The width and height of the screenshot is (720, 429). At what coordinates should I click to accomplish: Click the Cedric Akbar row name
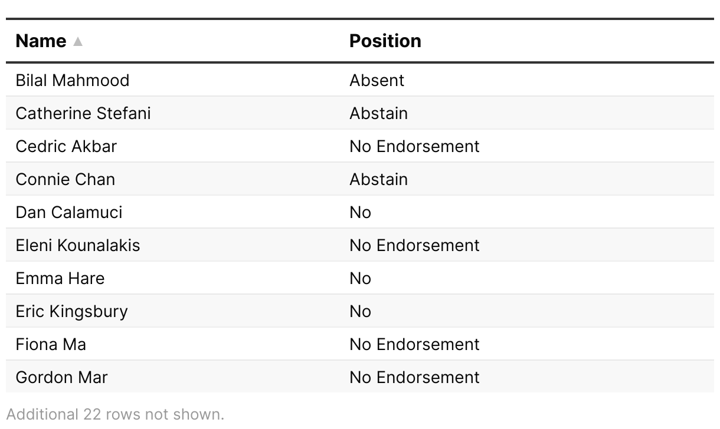pos(66,146)
